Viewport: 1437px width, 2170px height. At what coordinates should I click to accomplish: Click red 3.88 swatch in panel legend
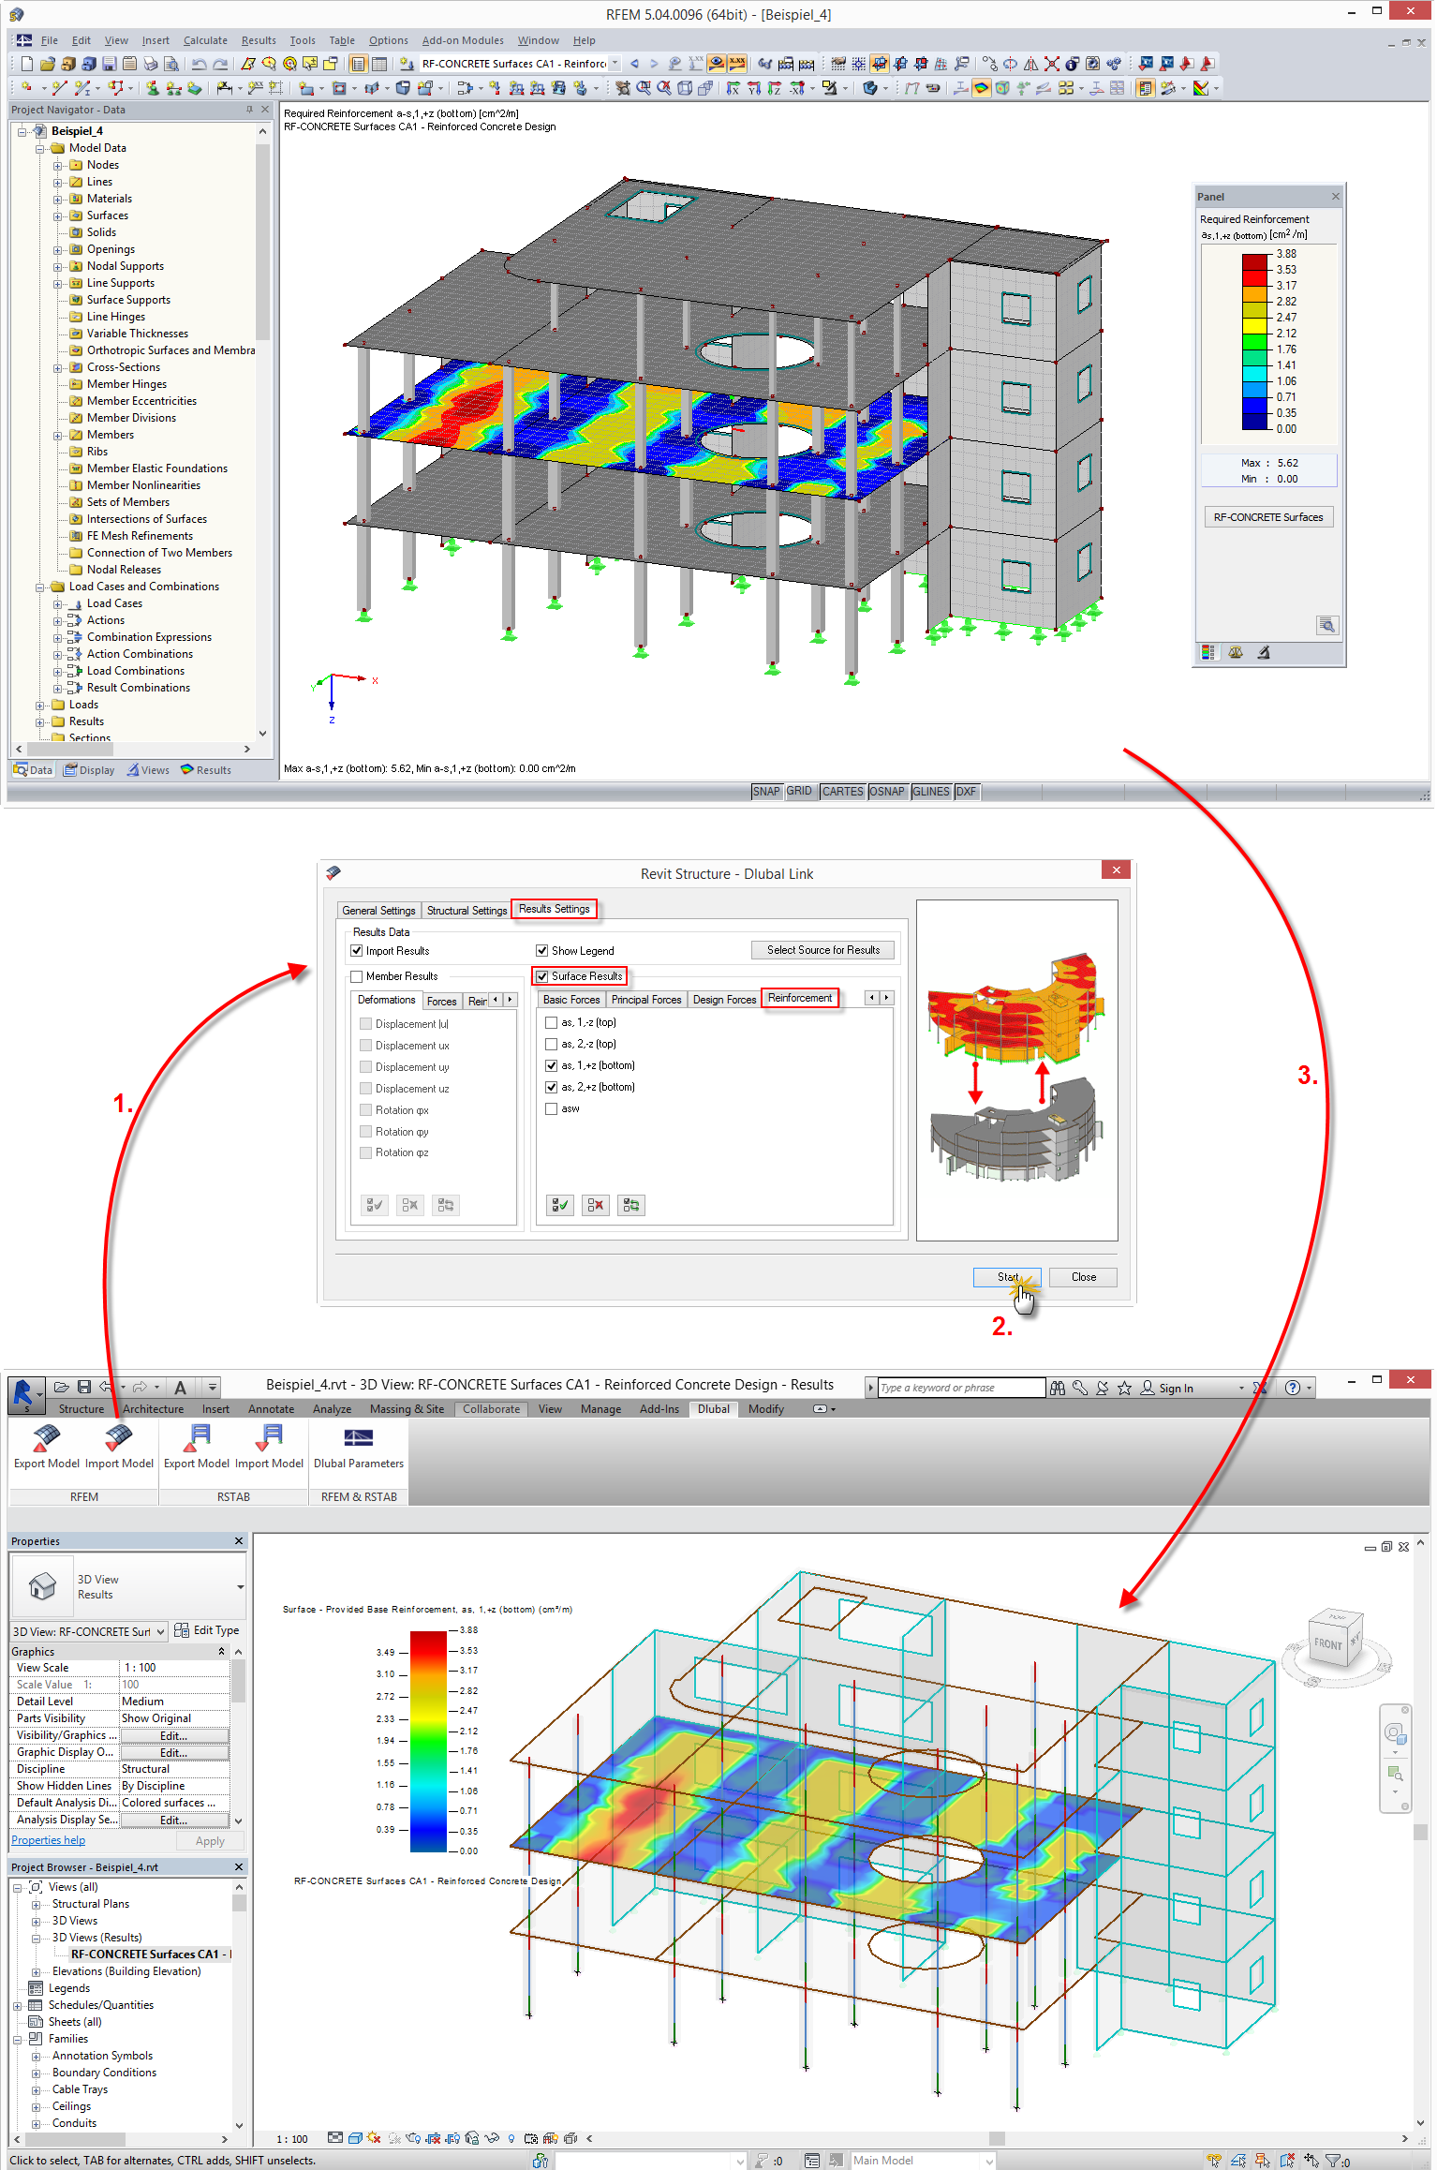(1255, 261)
